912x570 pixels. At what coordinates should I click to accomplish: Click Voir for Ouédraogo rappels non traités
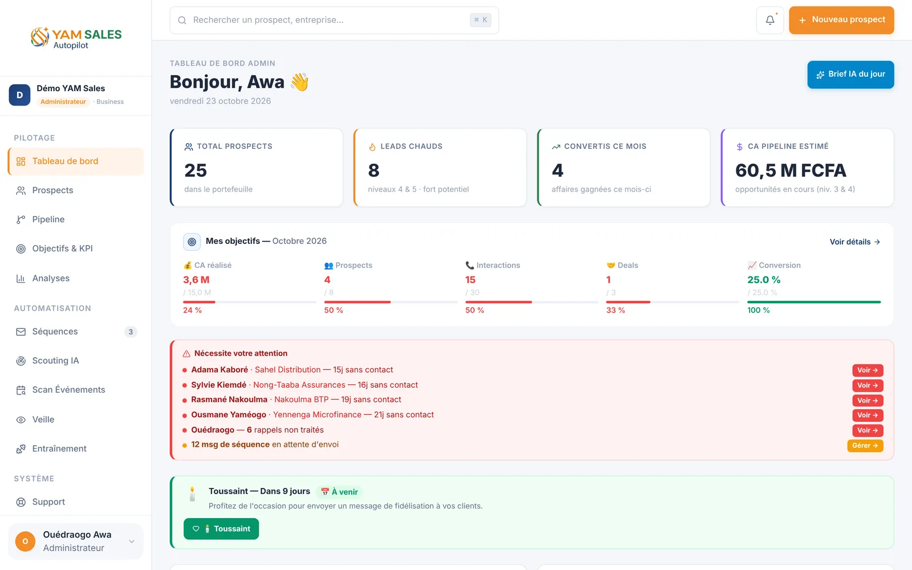(x=868, y=431)
